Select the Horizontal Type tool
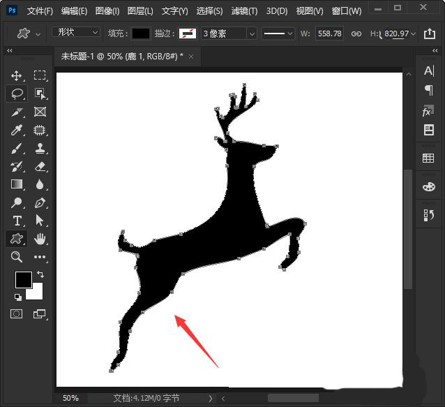445x407 pixels. (x=17, y=221)
